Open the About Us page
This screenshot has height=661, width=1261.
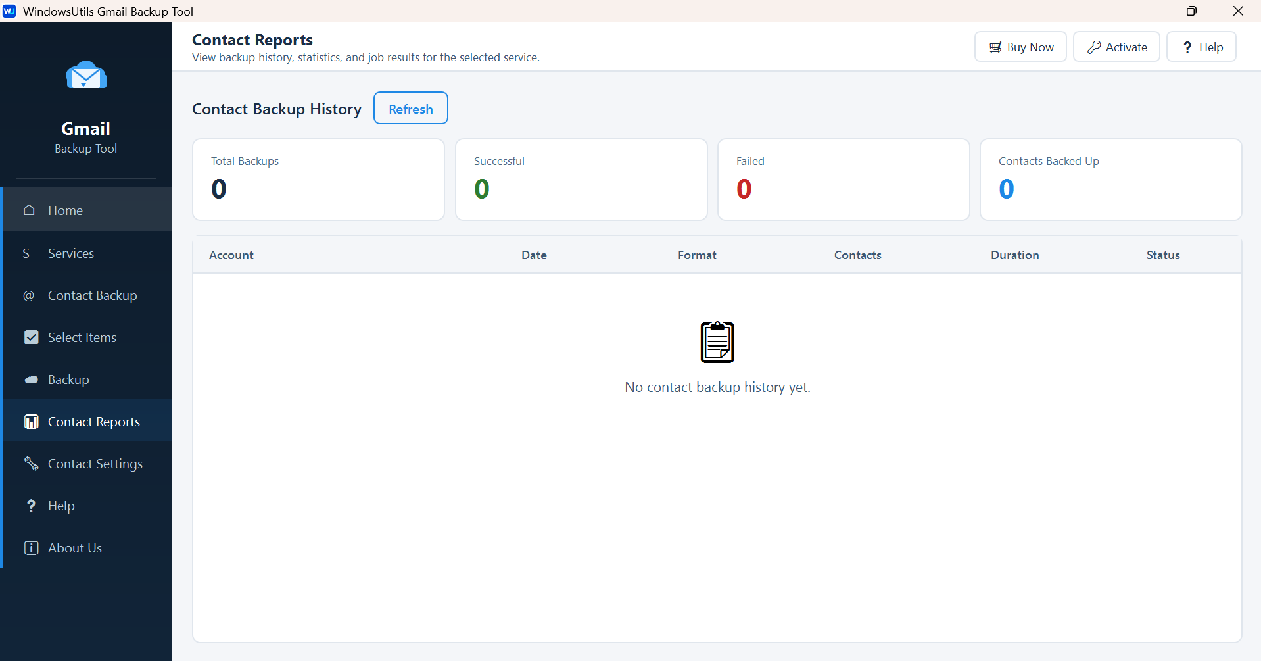[x=87, y=548]
